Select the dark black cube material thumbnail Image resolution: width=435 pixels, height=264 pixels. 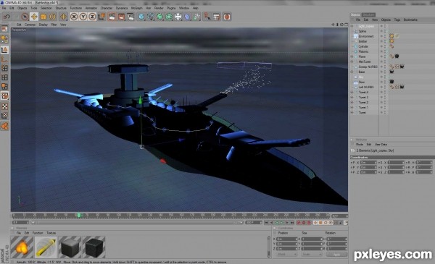pos(94,247)
